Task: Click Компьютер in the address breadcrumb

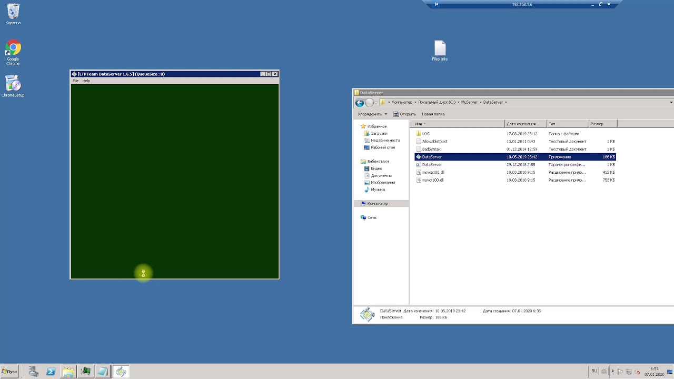Action: point(402,102)
